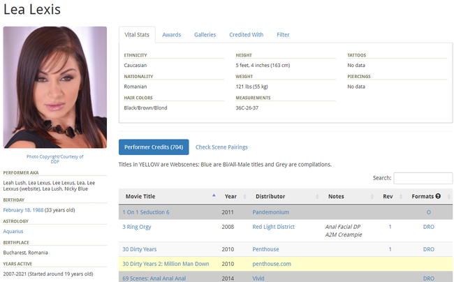The height and width of the screenshot is (282, 454).
Task: Sort the table by Year column
Action: 234,196
